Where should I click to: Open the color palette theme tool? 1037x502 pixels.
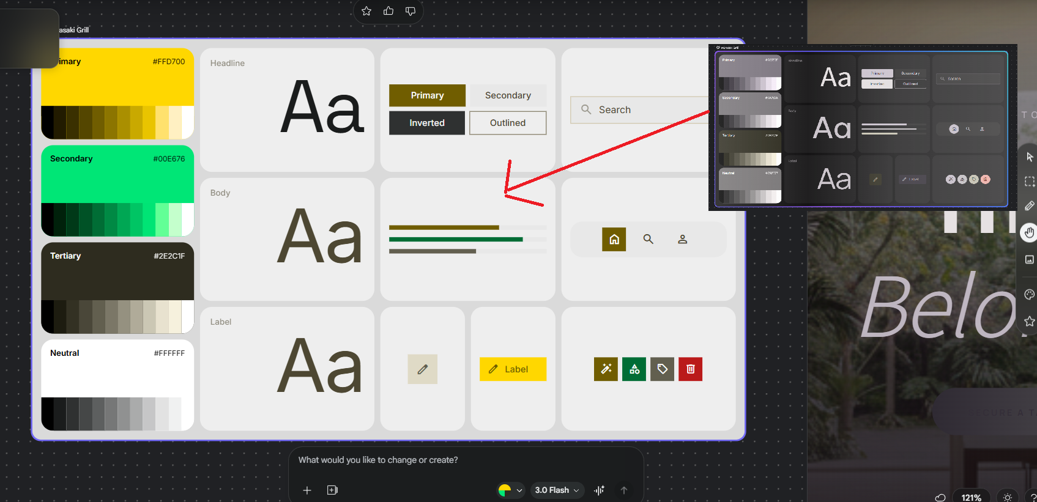point(1030,295)
